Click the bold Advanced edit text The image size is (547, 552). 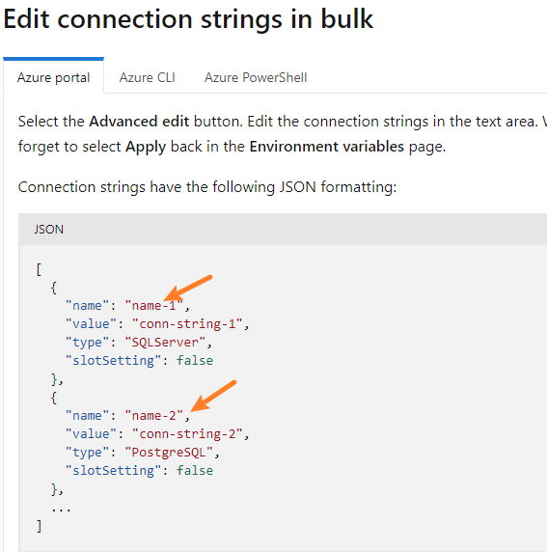tap(139, 122)
